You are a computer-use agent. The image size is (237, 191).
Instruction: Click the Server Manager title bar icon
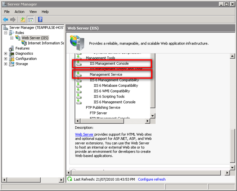[x=5, y=4]
